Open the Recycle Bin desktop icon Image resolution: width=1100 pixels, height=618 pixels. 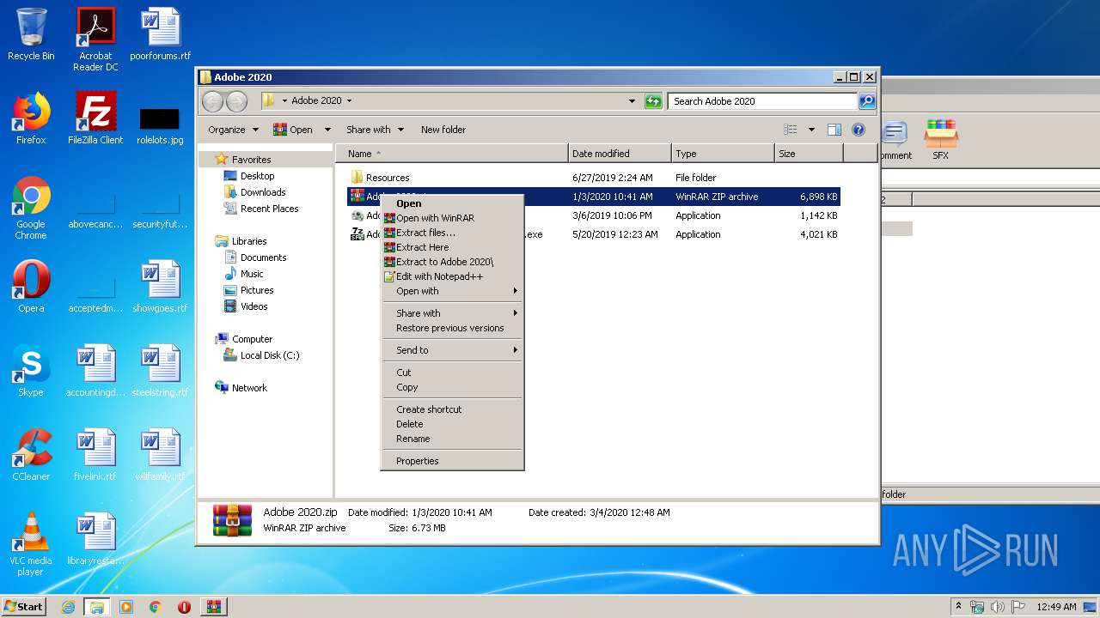[x=31, y=34]
